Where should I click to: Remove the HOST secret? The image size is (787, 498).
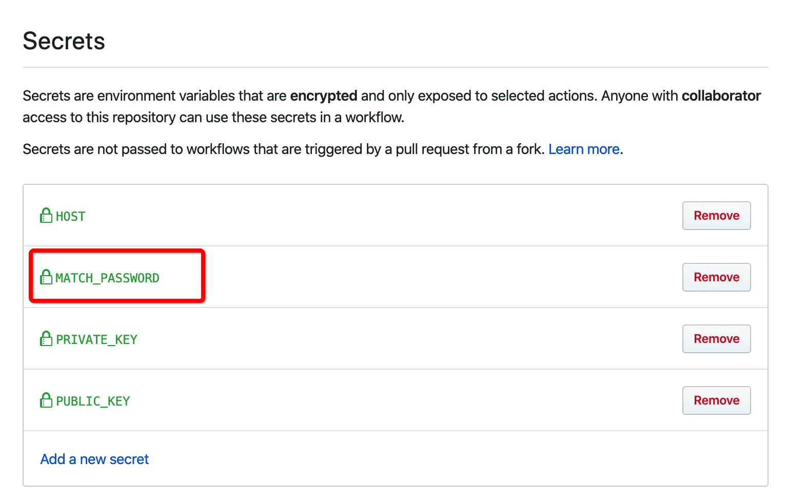[x=716, y=216]
